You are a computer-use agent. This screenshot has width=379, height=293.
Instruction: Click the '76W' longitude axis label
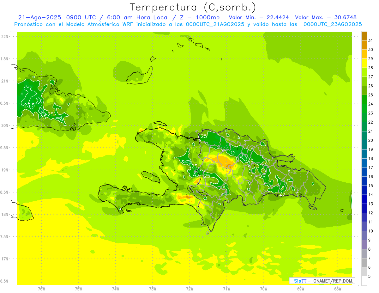pyautogui.click(x=41, y=289)
